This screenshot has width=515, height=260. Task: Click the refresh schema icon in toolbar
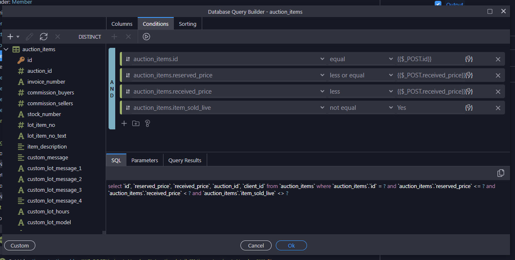point(44,37)
